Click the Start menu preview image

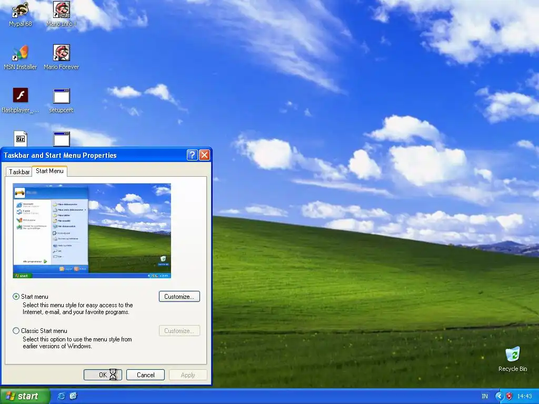[x=92, y=230]
